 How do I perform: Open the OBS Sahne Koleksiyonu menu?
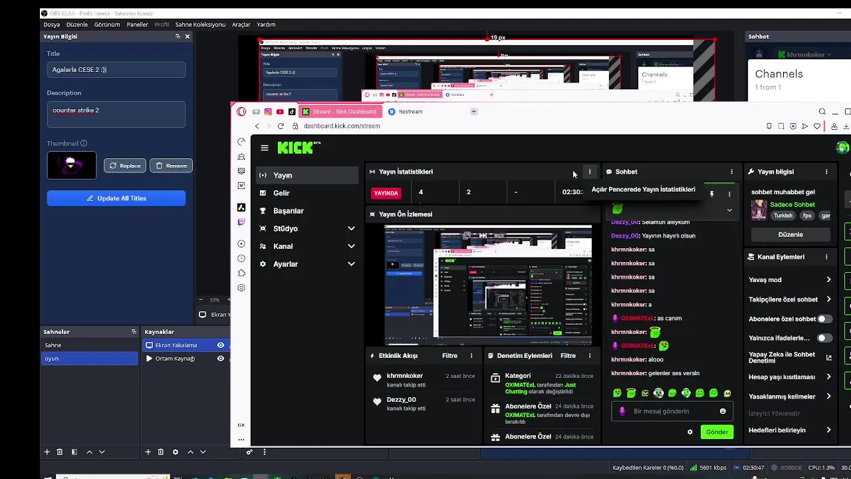coord(200,25)
